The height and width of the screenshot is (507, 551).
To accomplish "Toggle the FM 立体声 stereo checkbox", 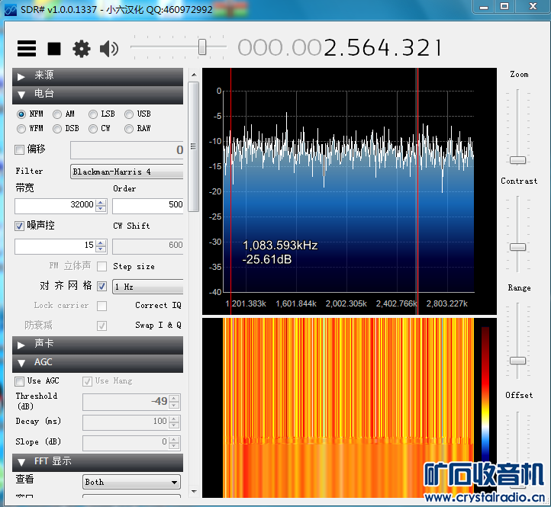I will click(102, 267).
